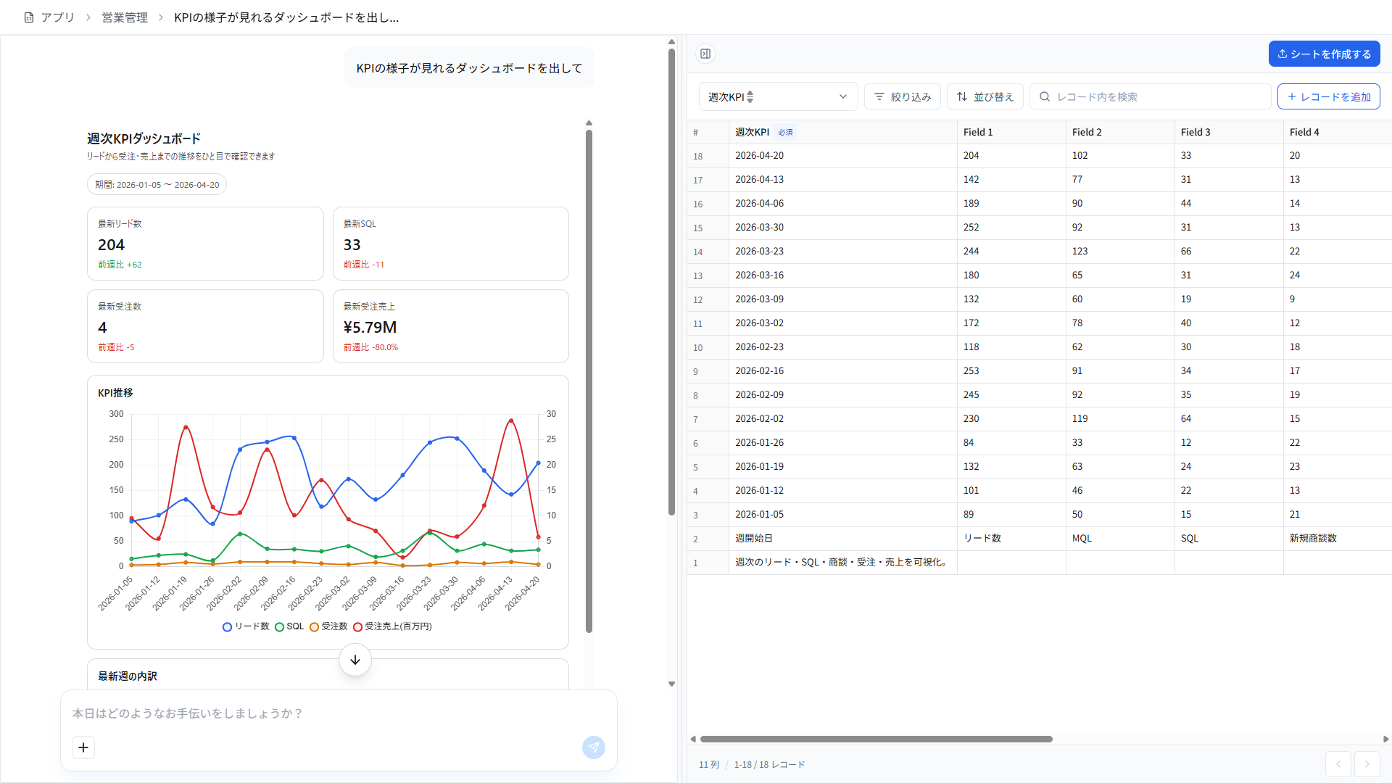Open the 絞り込み filter icon
Image resolution: width=1392 pixels, height=783 pixels.
pos(879,96)
